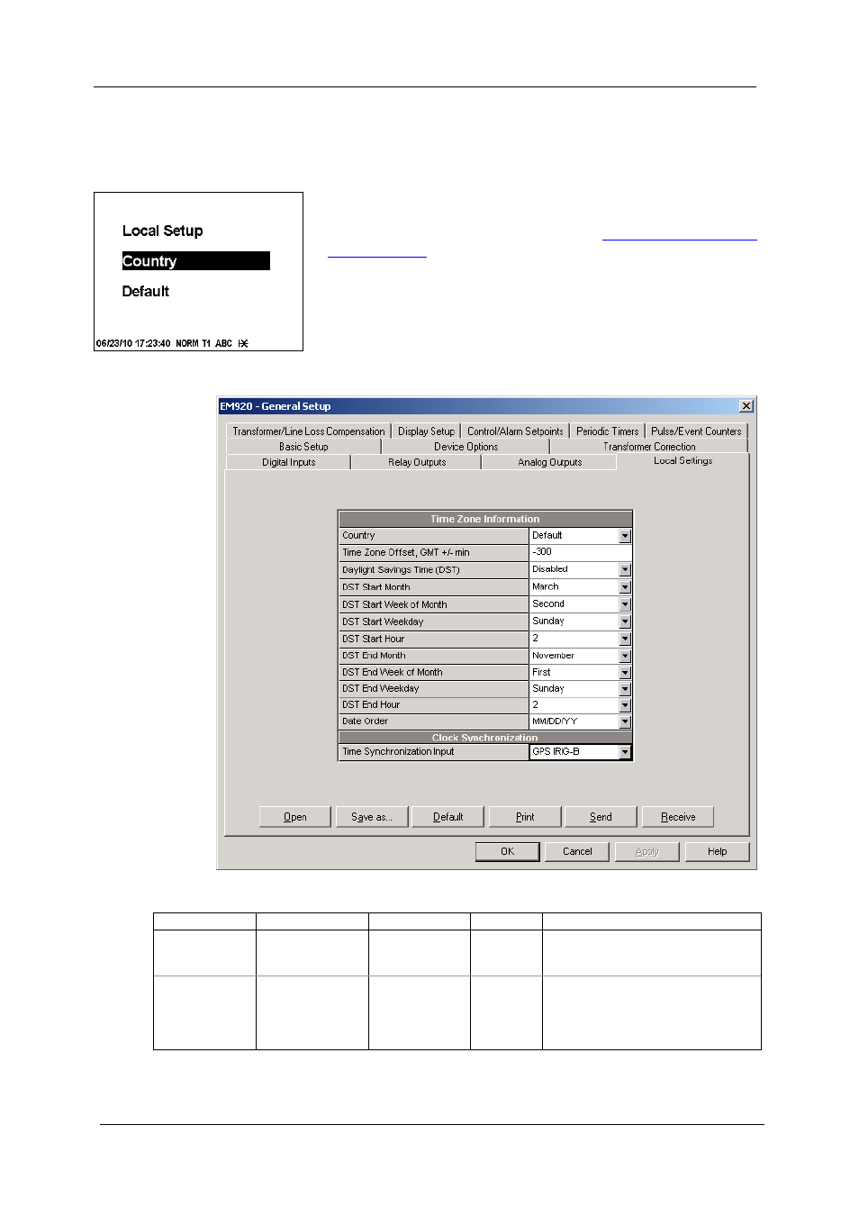
Task: Open Date Order dropdown
Action: click(x=625, y=721)
